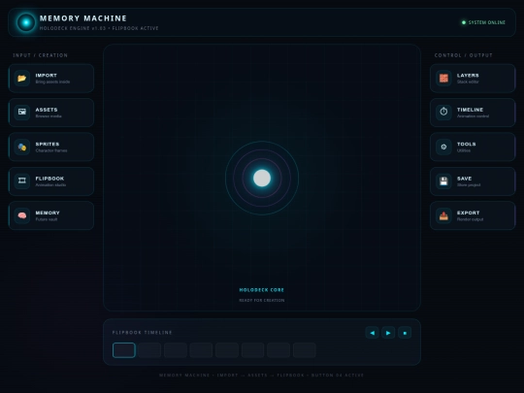This screenshot has height=393, width=524.
Task: Open the SPRITES character frames button
Action: point(51,147)
